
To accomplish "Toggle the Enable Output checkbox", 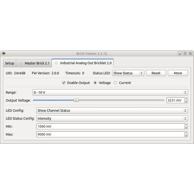I will click(64, 83).
